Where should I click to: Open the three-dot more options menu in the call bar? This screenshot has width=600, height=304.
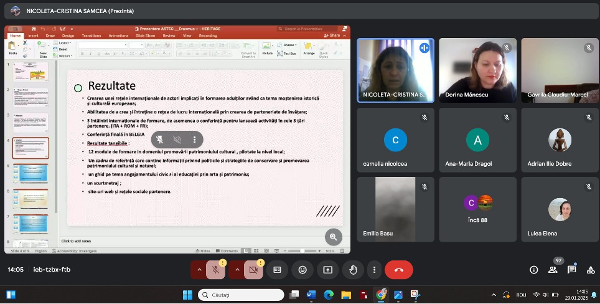point(373,270)
